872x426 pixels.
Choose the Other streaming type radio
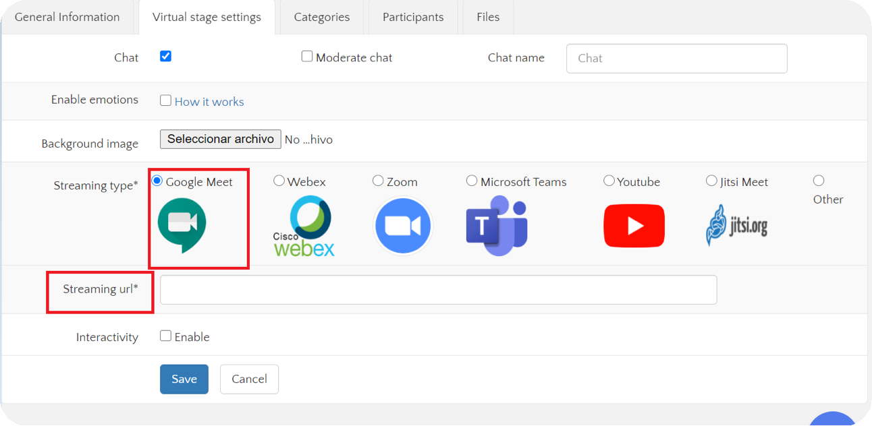point(819,181)
